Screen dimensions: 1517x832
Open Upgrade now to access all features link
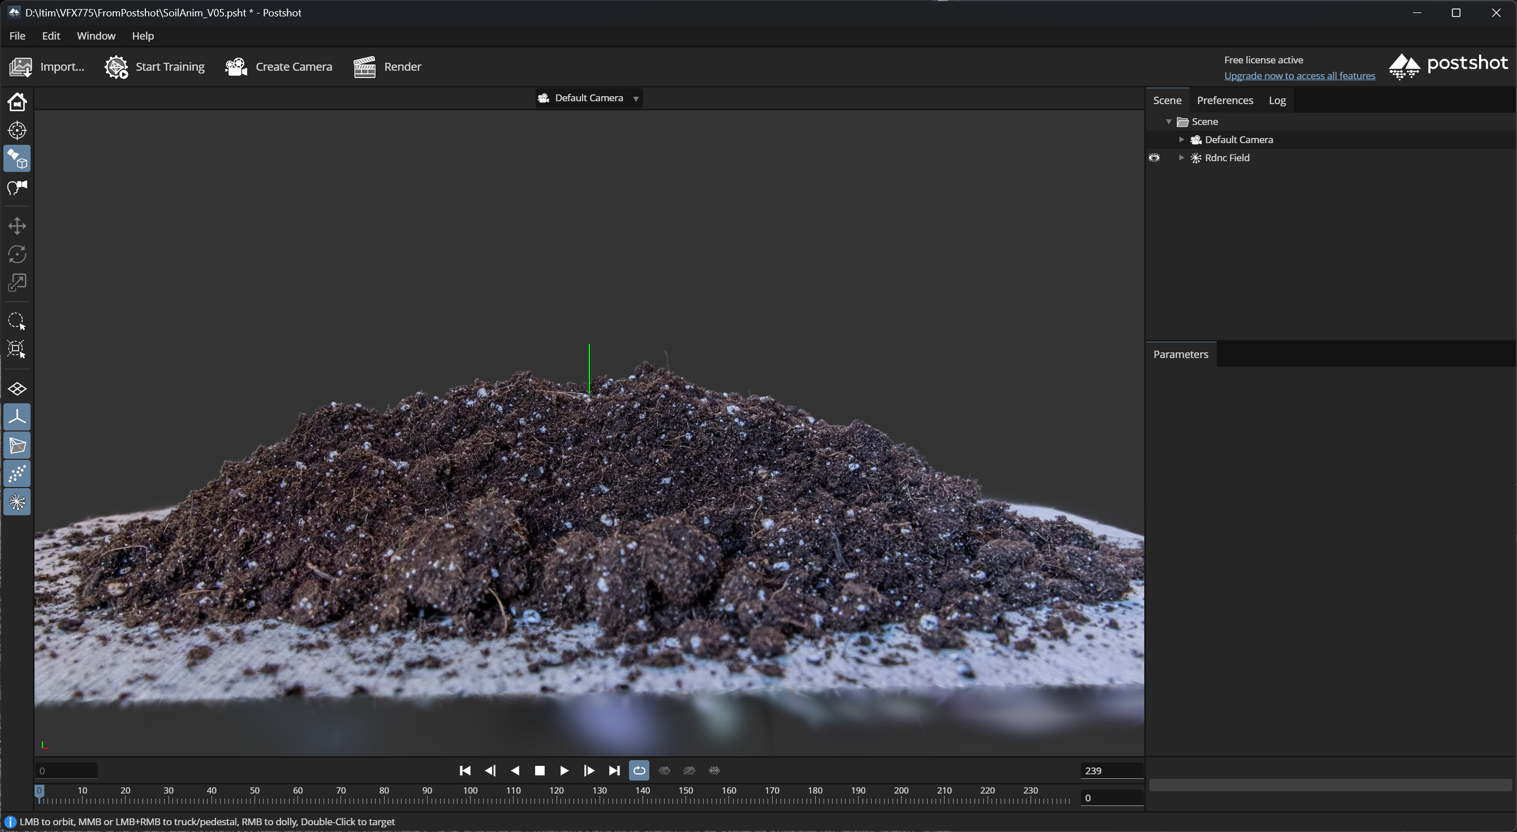(1299, 75)
